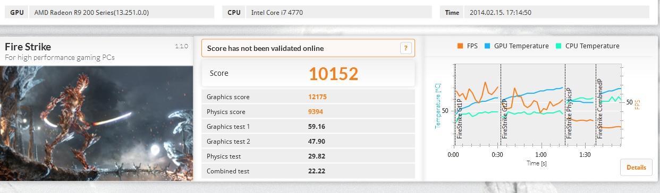
Task: Click the version number 1.1.0 label
Action: pos(181,46)
